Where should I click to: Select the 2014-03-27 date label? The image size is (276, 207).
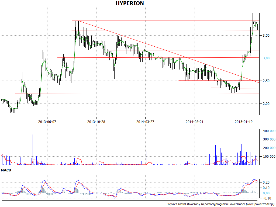tap(145, 122)
